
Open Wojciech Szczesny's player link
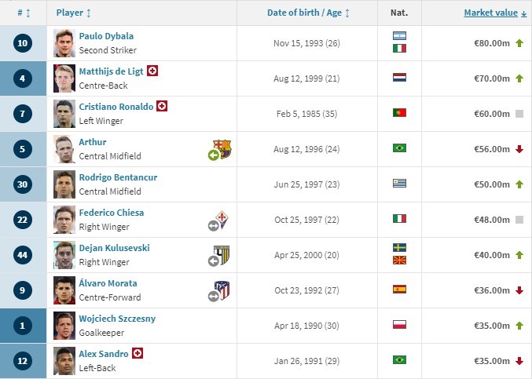coord(117,319)
